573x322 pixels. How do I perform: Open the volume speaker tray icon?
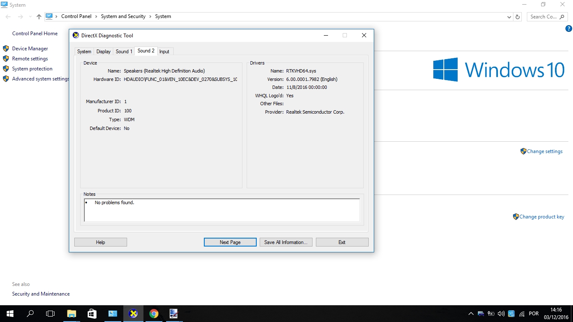coord(501,314)
